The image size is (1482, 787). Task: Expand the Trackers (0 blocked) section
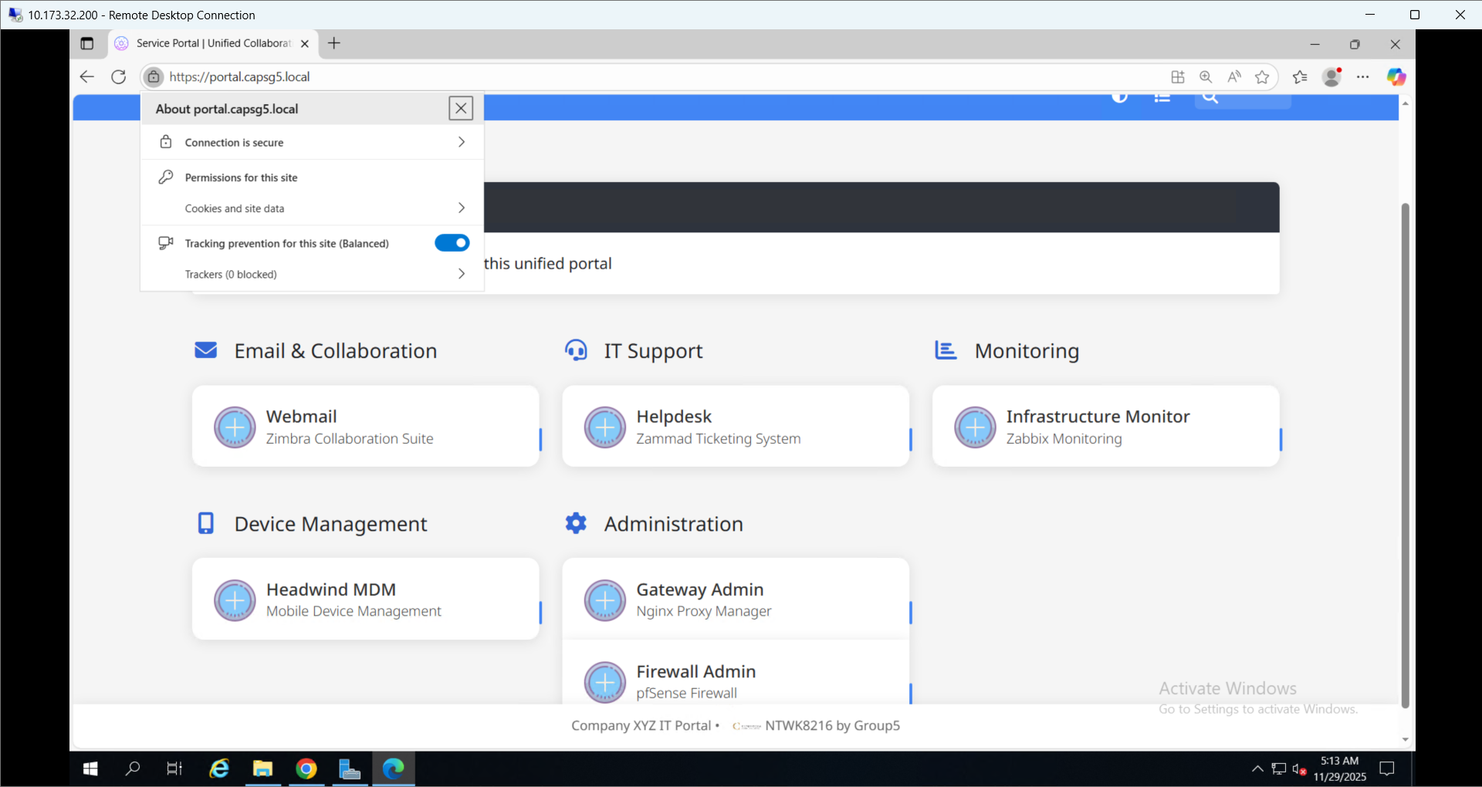(311, 274)
